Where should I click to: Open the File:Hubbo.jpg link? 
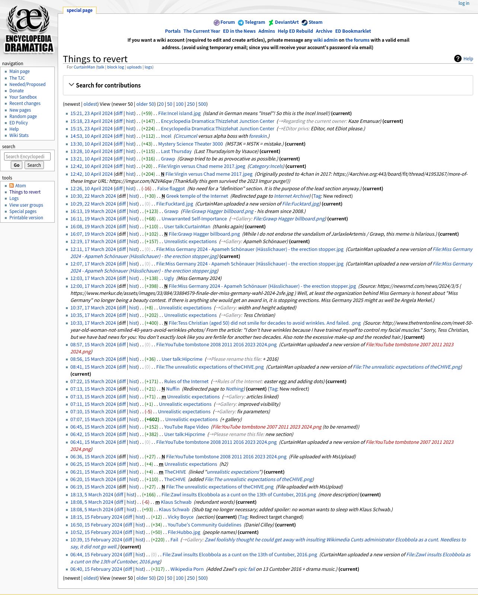(x=184, y=532)
